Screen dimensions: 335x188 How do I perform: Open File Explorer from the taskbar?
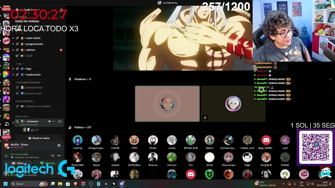pyautogui.click(x=60, y=184)
